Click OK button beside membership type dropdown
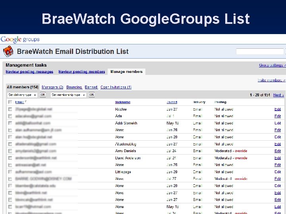Viewport: 286px width, 214px height. (92, 95)
